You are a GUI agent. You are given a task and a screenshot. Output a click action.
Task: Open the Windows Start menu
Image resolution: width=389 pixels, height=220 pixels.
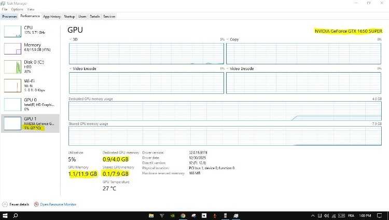pos(5,215)
